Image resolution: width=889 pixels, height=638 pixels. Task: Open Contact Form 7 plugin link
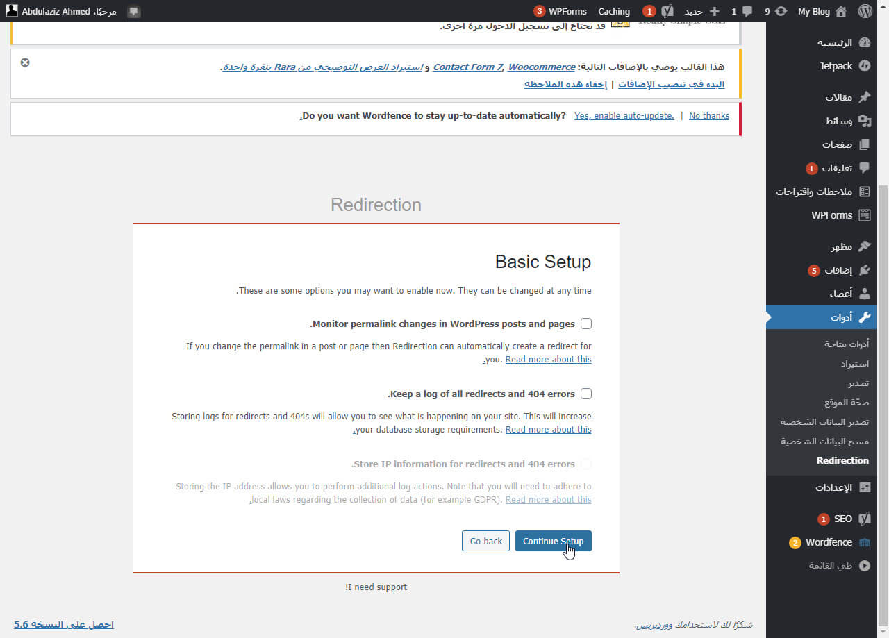click(467, 67)
